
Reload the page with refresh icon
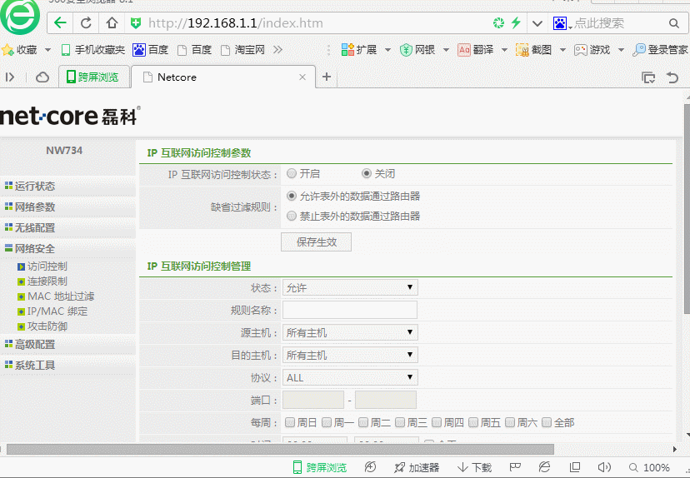(85, 22)
